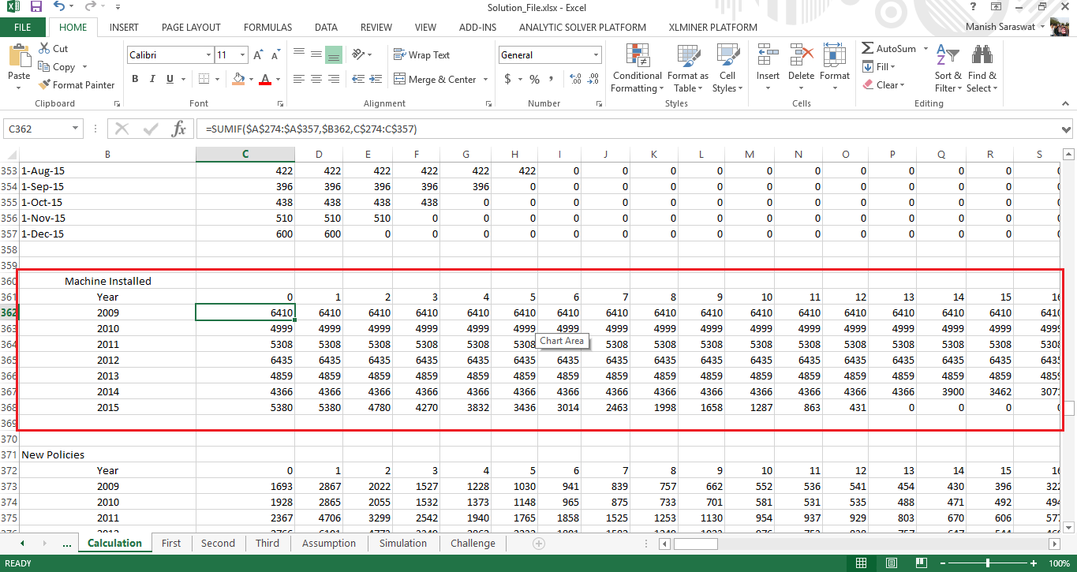Open the FILE backstage button
Image resolution: width=1077 pixels, height=572 pixels.
22,27
